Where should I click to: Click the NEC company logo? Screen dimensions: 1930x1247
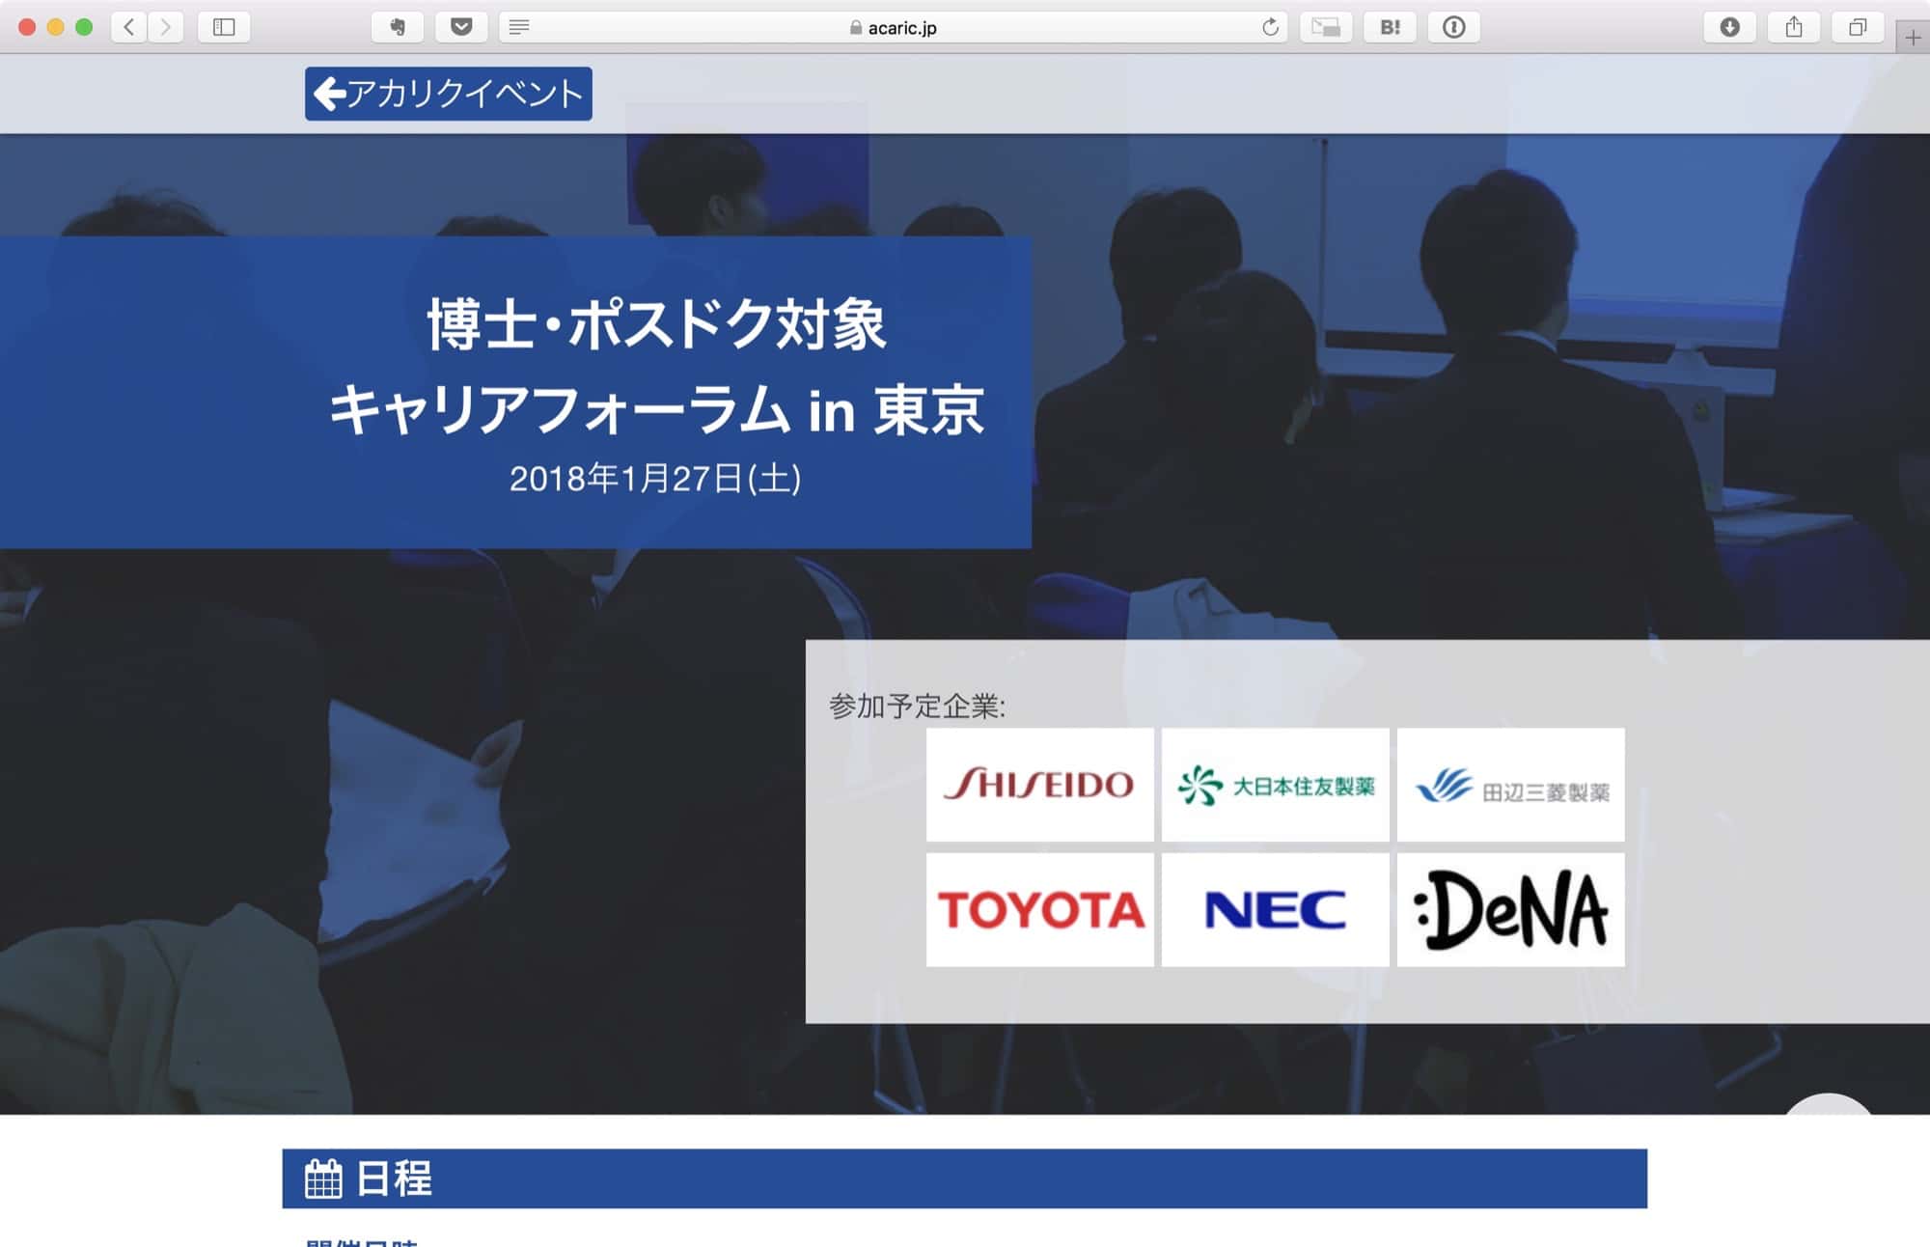pyautogui.click(x=1275, y=909)
